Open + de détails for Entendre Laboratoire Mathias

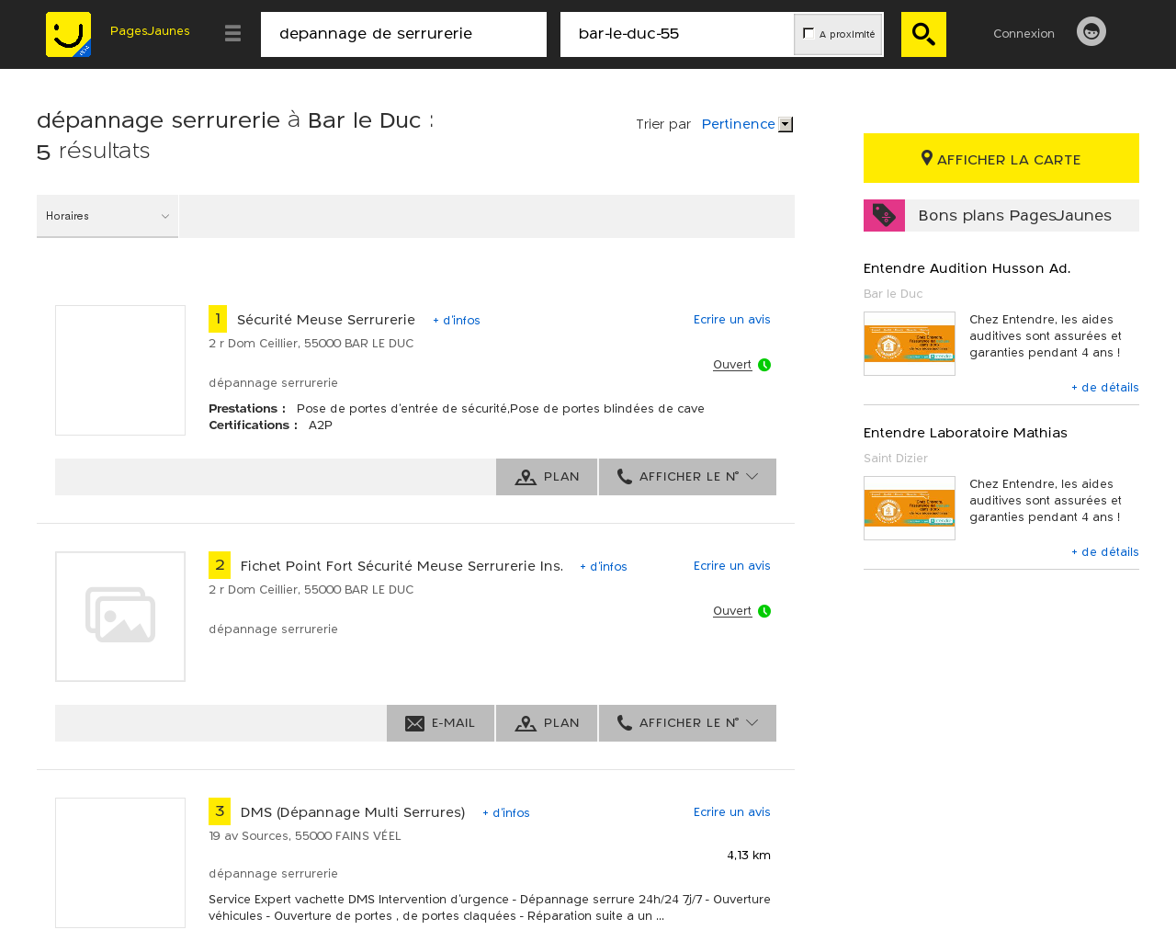pyautogui.click(x=1105, y=552)
